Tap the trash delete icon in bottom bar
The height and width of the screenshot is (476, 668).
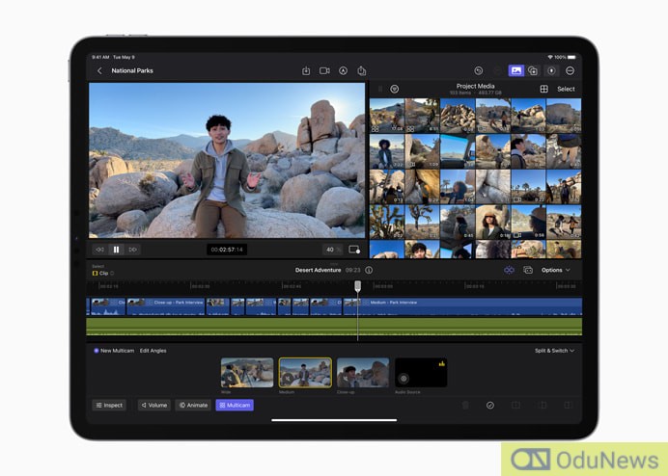465,405
